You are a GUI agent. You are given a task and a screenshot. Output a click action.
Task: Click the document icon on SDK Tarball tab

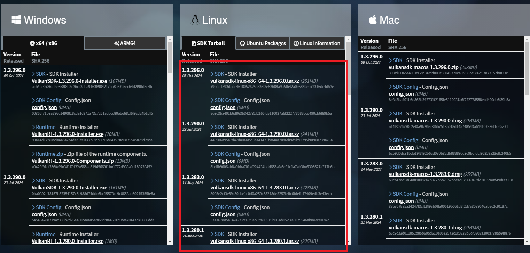(x=194, y=43)
